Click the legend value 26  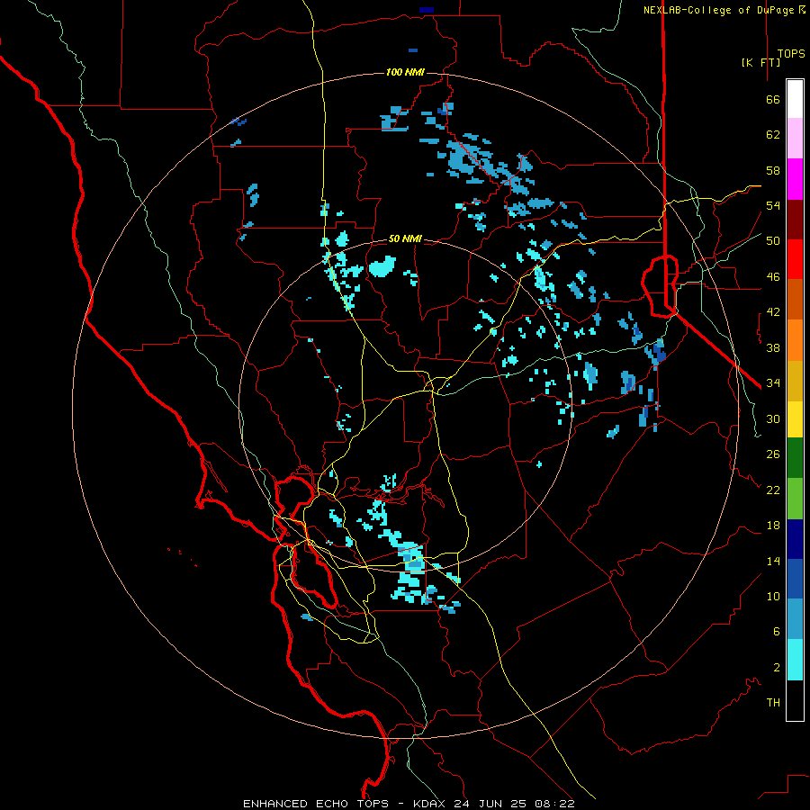click(773, 454)
